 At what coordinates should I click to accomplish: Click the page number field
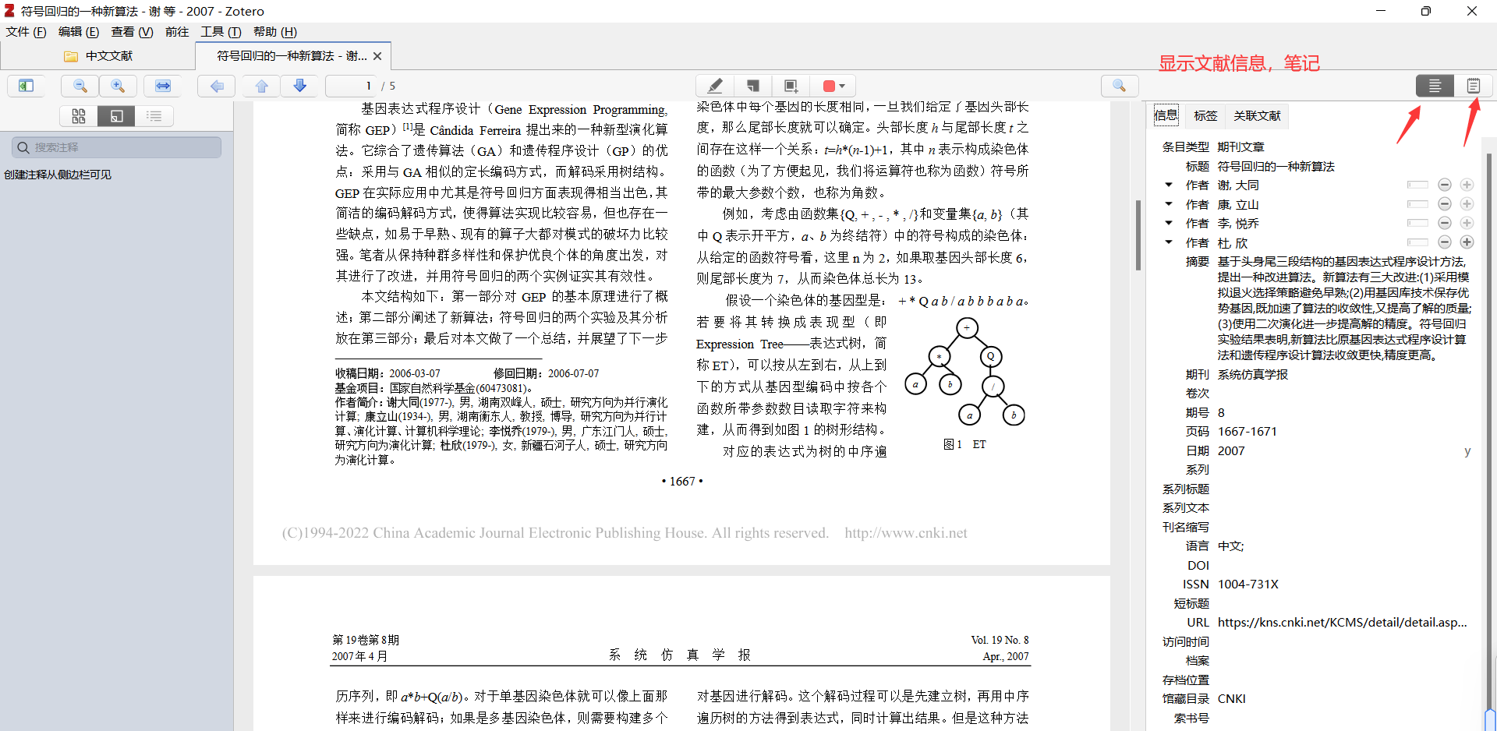[x=351, y=86]
